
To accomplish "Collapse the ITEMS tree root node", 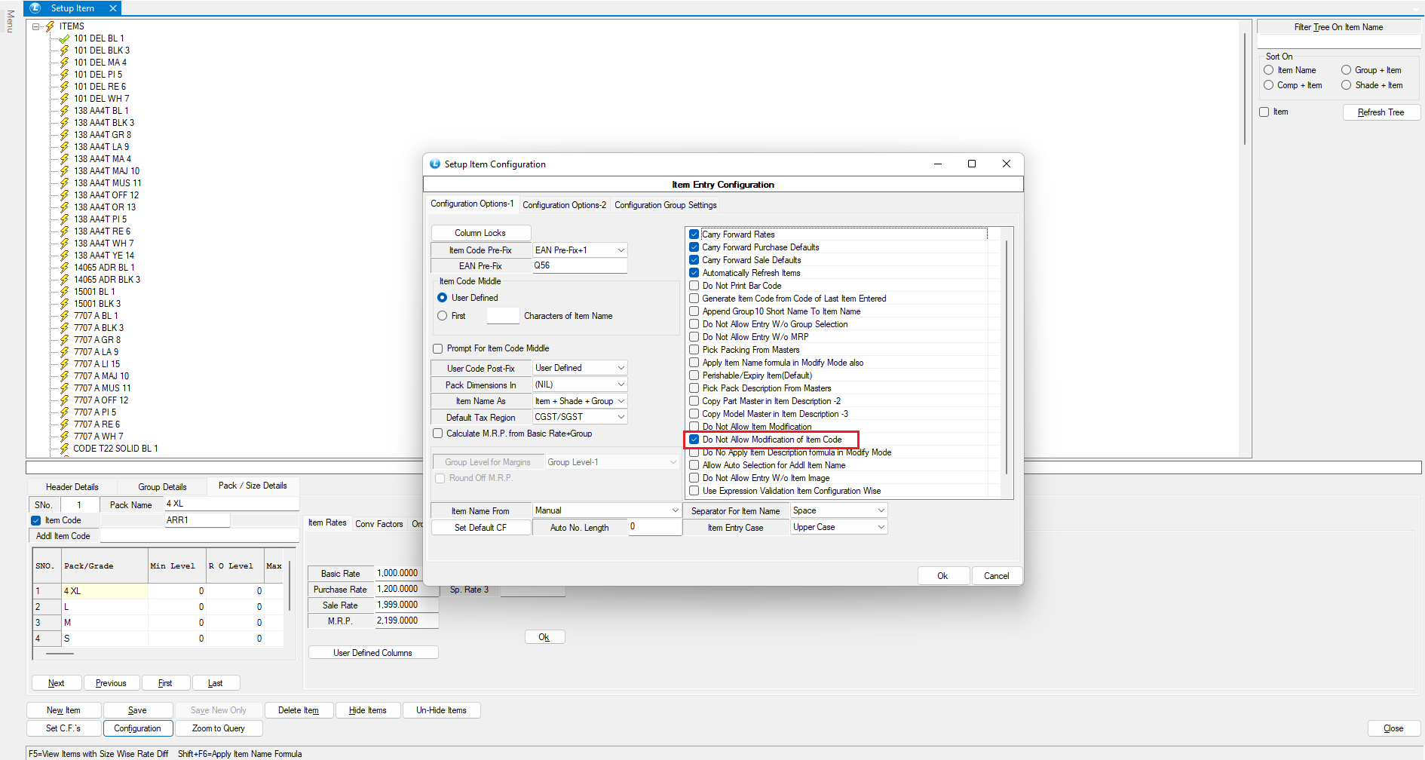I will pos(35,26).
